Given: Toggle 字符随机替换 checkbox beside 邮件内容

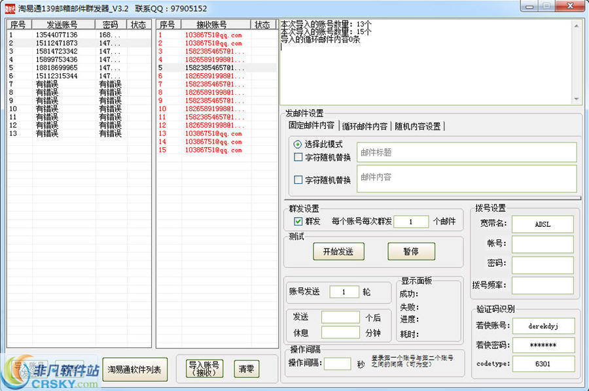Looking at the screenshot, I should [298, 180].
